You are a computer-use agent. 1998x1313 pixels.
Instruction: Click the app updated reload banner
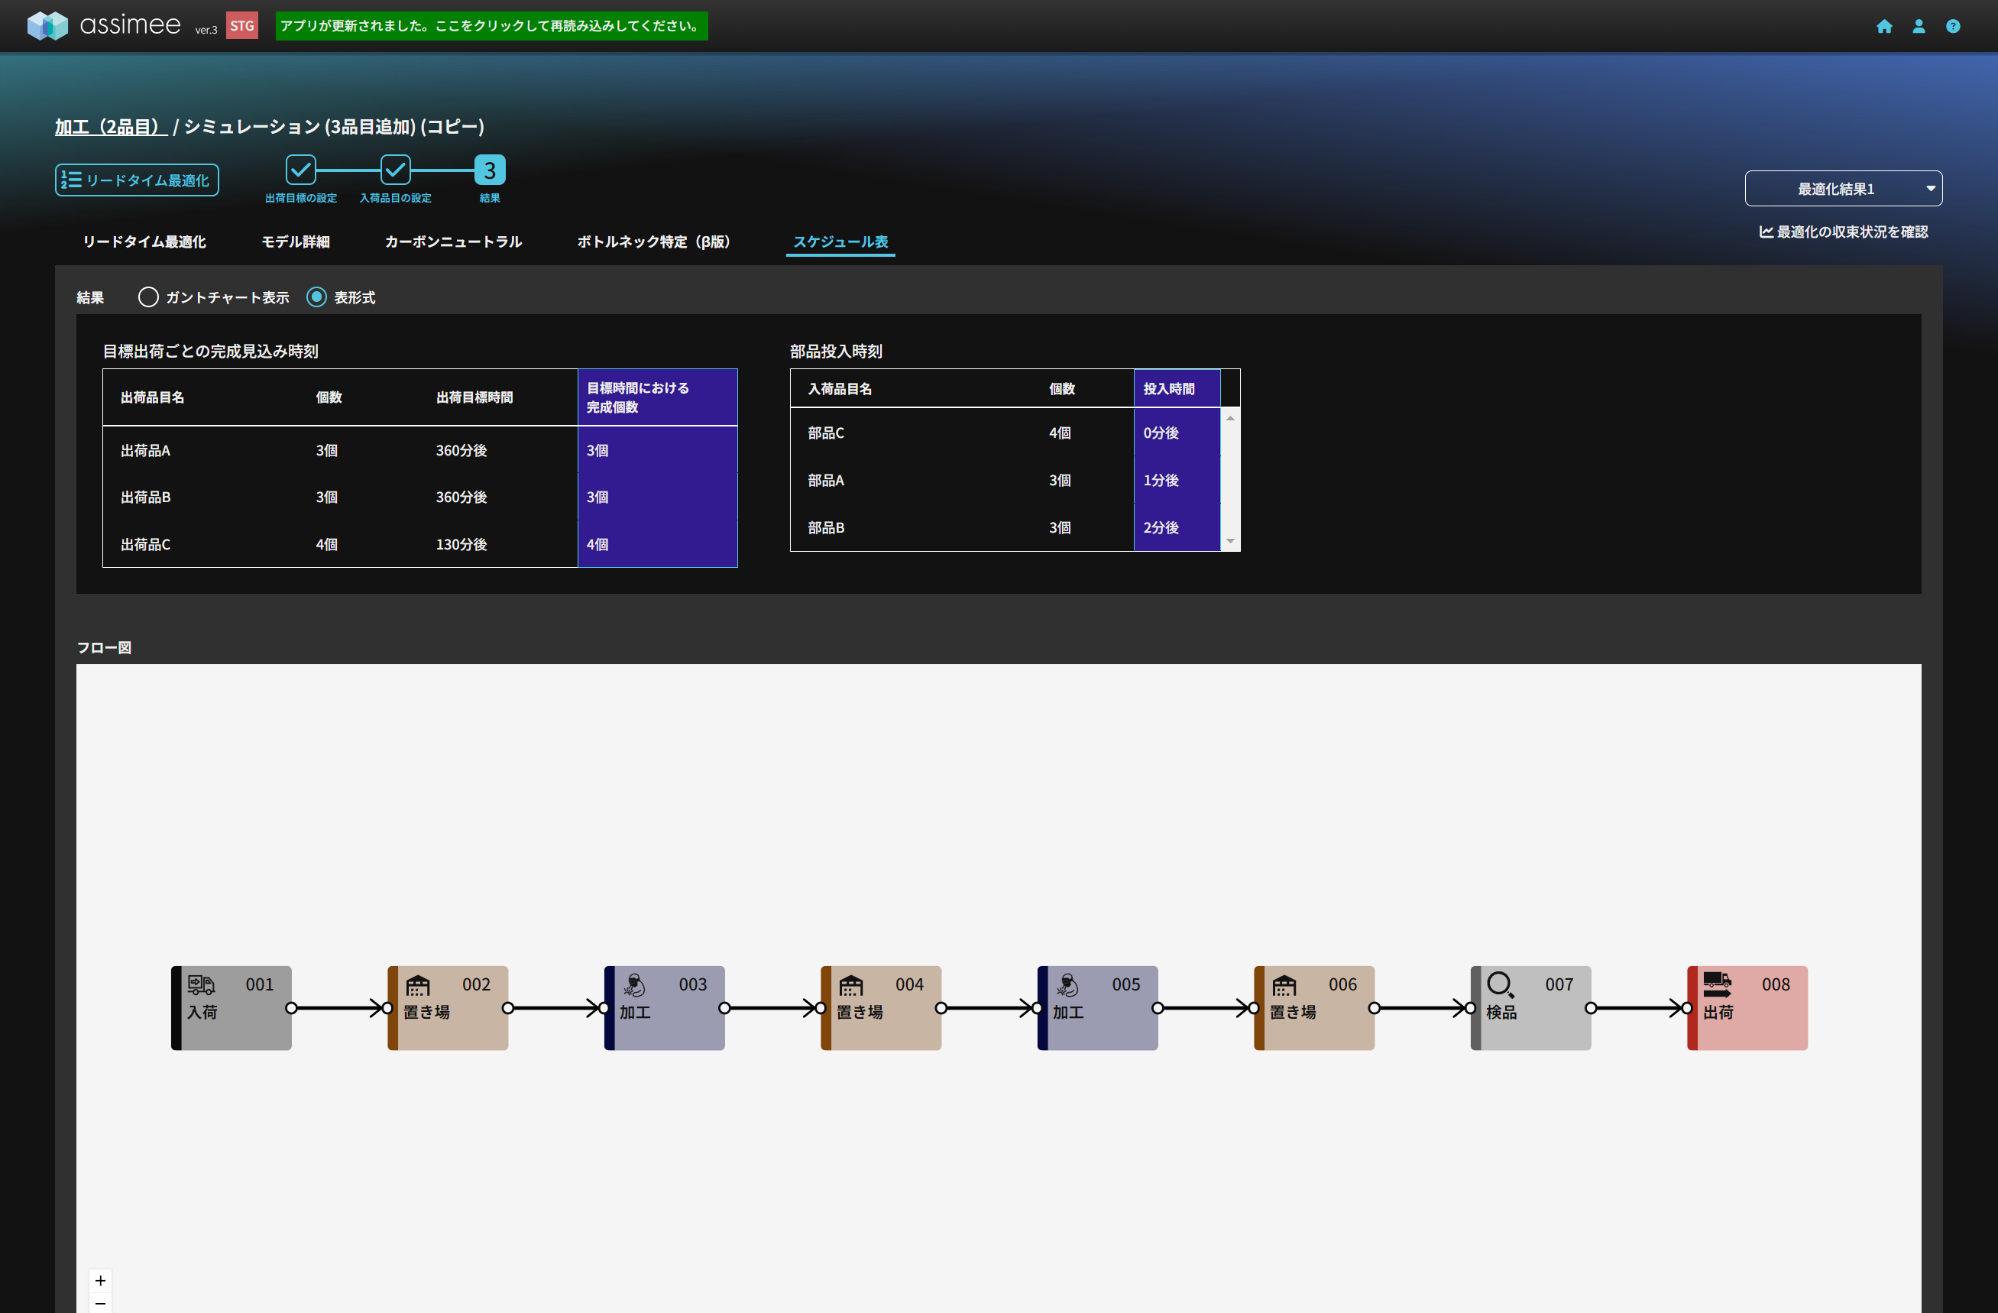coord(492,26)
